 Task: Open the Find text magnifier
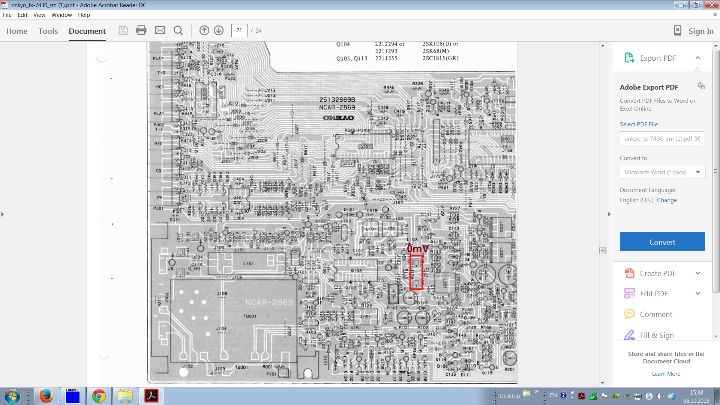pos(178,31)
